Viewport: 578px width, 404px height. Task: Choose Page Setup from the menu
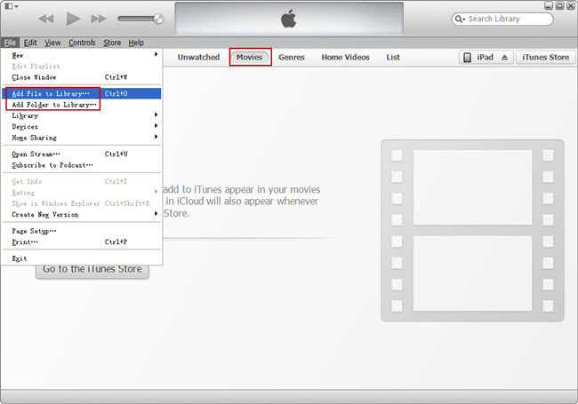82,231
